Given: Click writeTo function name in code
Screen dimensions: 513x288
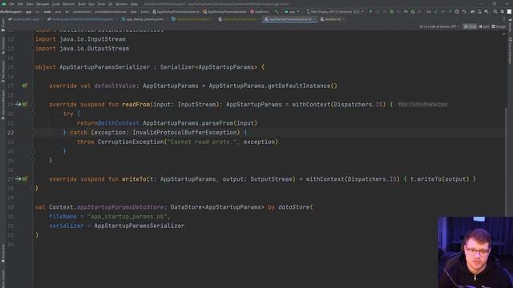Looking at the screenshot, I should (x=134, y=179).
